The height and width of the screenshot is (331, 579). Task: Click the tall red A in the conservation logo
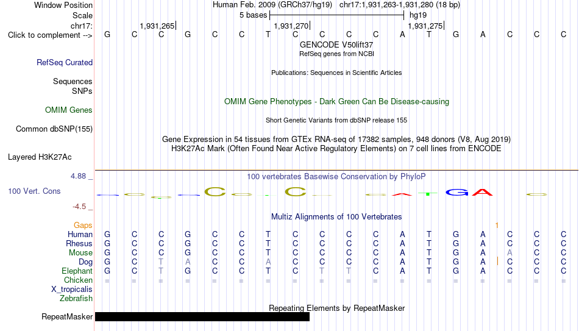click(482, 192)
